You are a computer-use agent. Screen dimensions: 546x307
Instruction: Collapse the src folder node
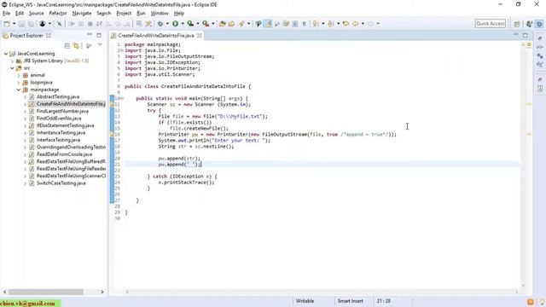(x=12, y=68)
